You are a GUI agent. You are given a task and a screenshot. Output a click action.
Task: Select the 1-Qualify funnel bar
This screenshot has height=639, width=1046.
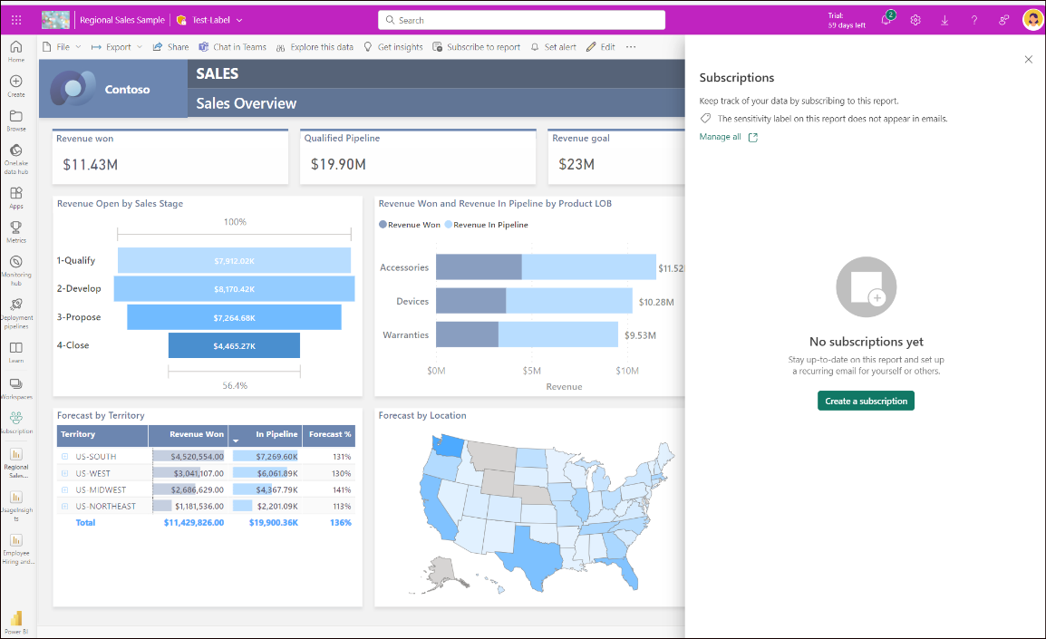point(234,261)
